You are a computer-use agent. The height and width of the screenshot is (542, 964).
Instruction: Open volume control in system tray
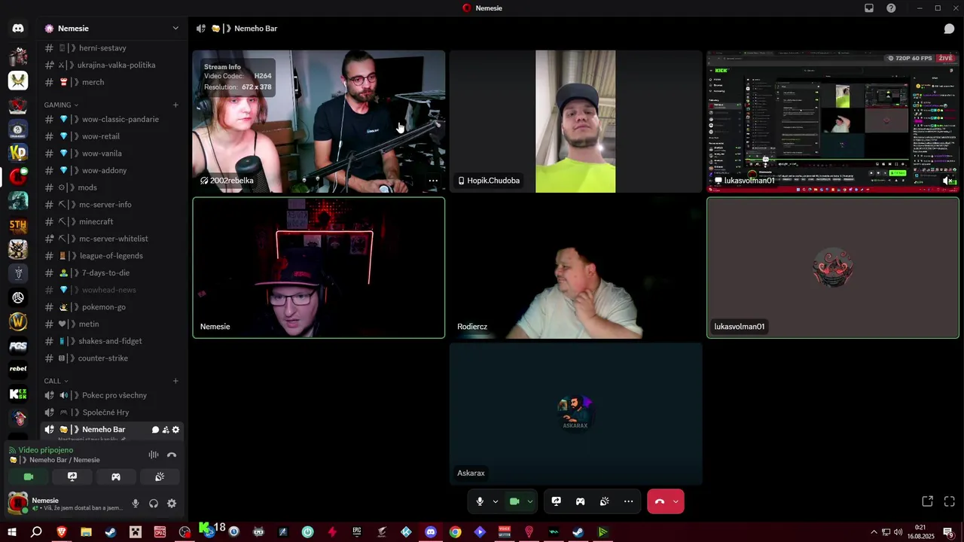tap(898, 532)
